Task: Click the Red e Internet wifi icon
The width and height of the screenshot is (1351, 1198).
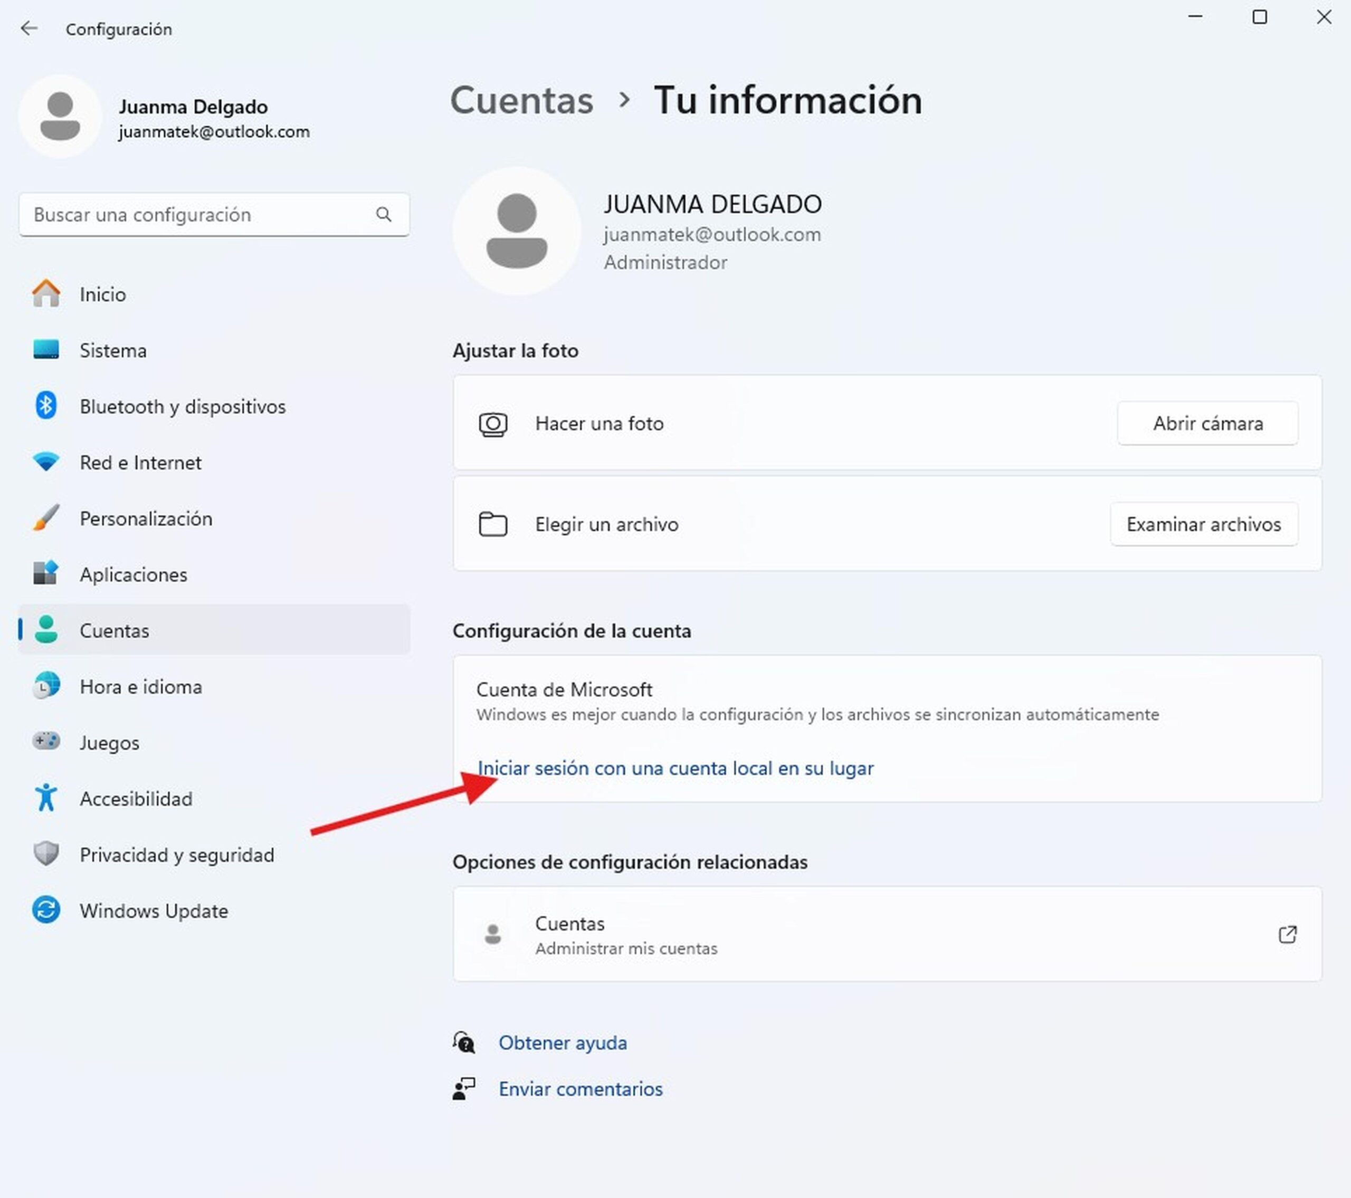Action: tap(46, 462)
